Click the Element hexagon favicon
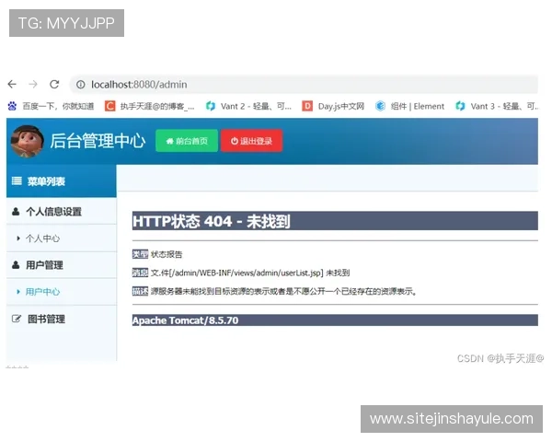This screenshot has height=442, width=552. 380,106
